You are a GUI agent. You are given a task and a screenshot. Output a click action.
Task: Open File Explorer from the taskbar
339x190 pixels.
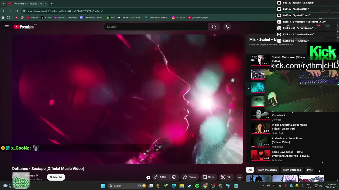[182, 186]
